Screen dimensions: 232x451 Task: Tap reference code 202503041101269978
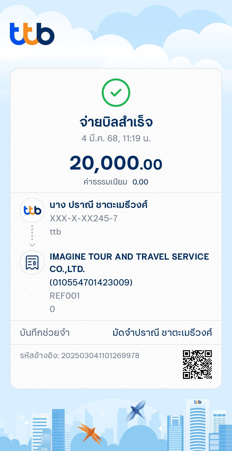coord(100,356)
